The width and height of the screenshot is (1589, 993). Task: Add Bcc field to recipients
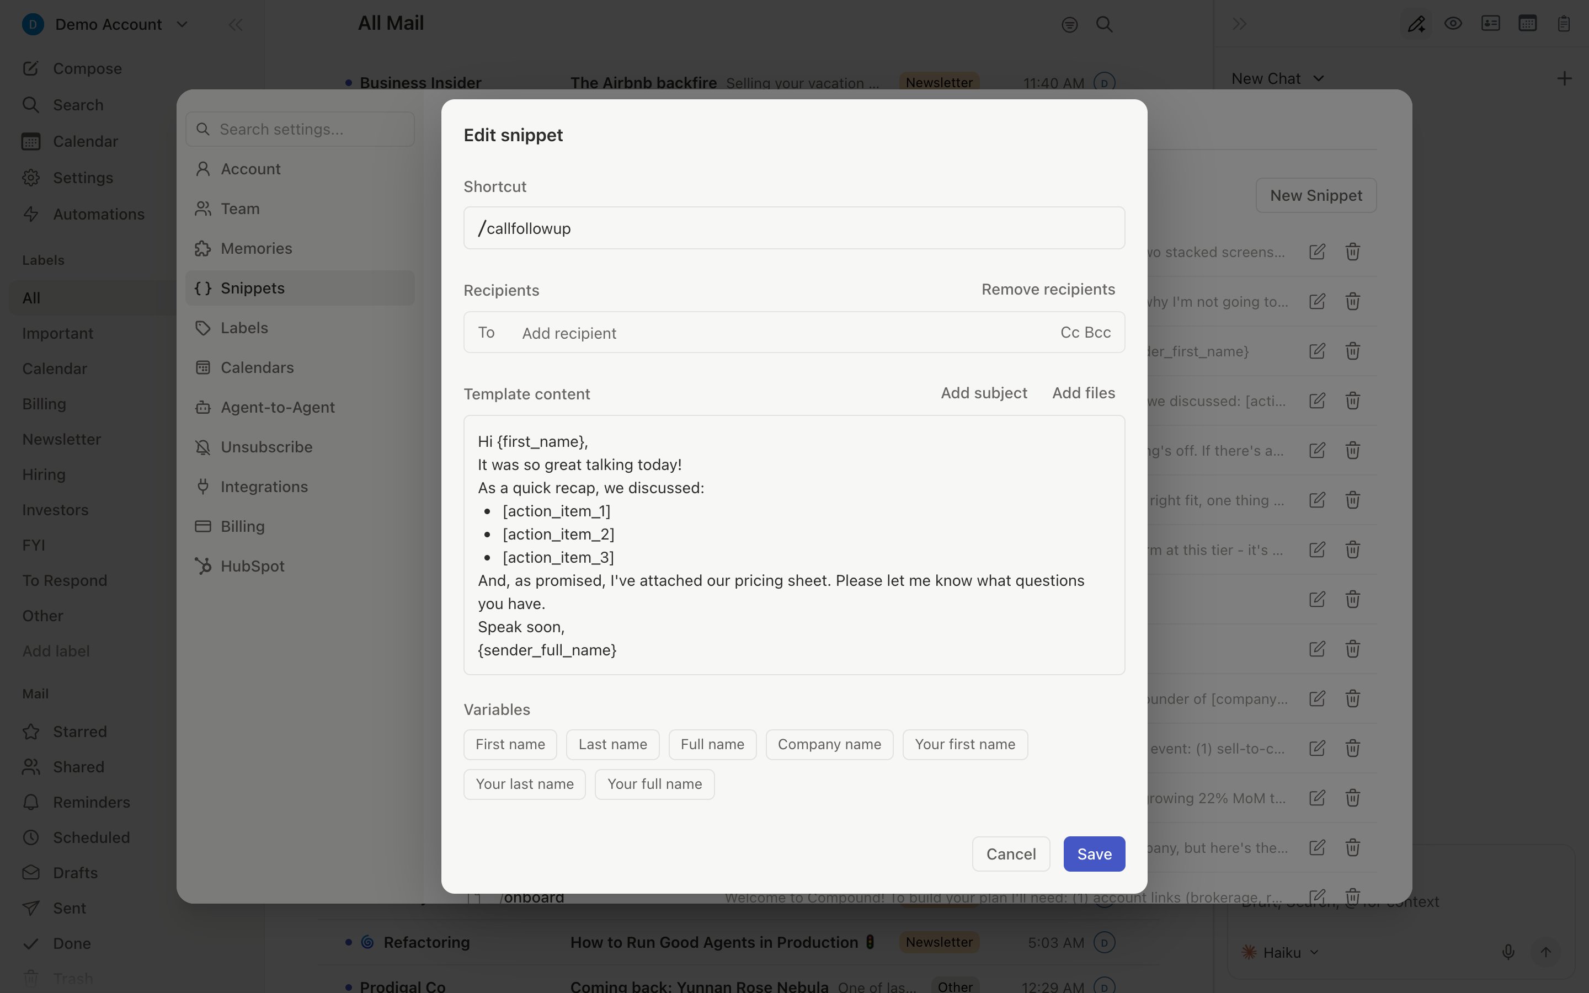click(1098, 333)
